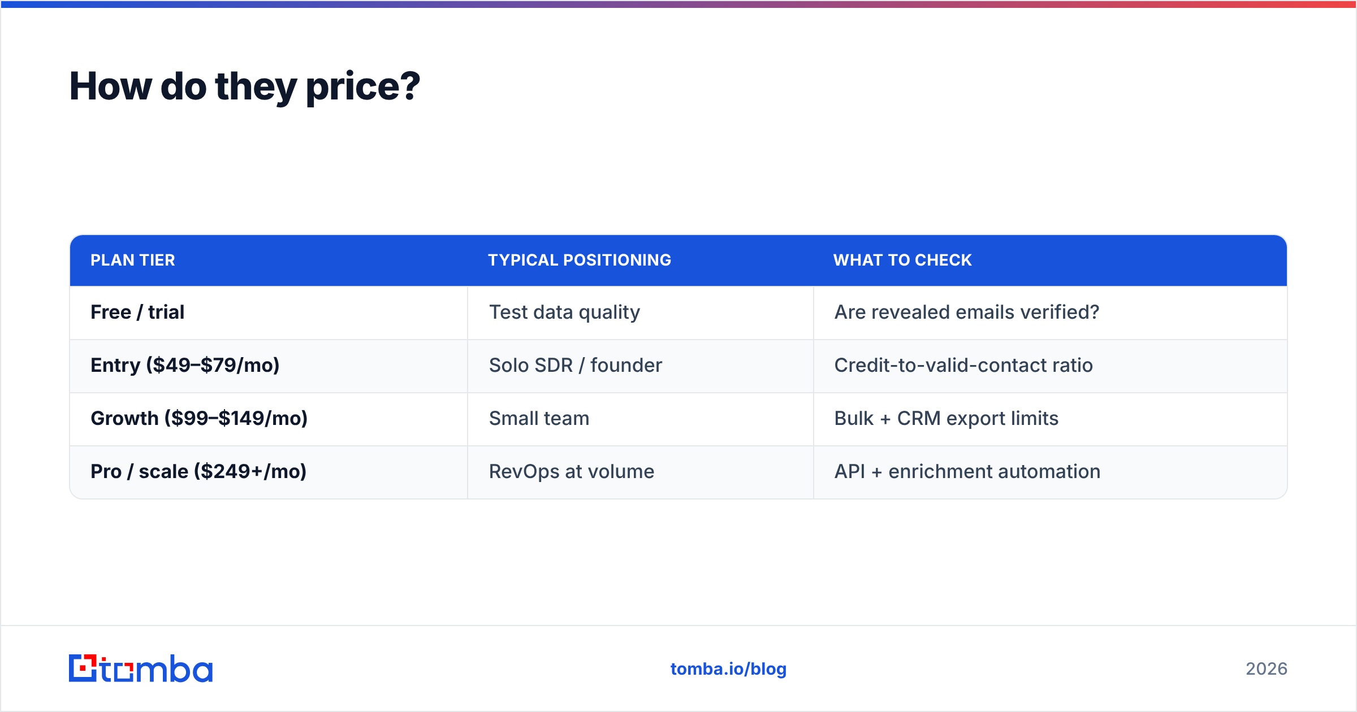Viewport: 1357px width, 712px height.
Task: Click the 'Pro / scale ($249+/mo)' cell
Action: pyautogui.click(x=269, y=472)
